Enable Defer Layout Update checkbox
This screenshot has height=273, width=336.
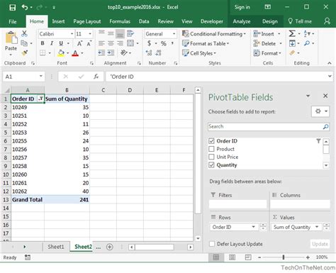[212, 244]
